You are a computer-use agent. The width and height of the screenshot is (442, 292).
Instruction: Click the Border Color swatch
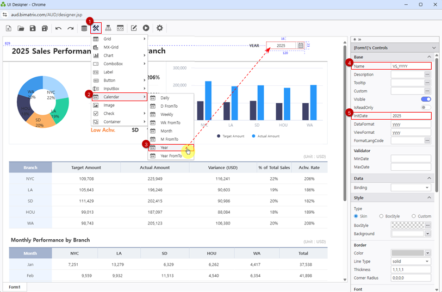(x=408, y=253)
